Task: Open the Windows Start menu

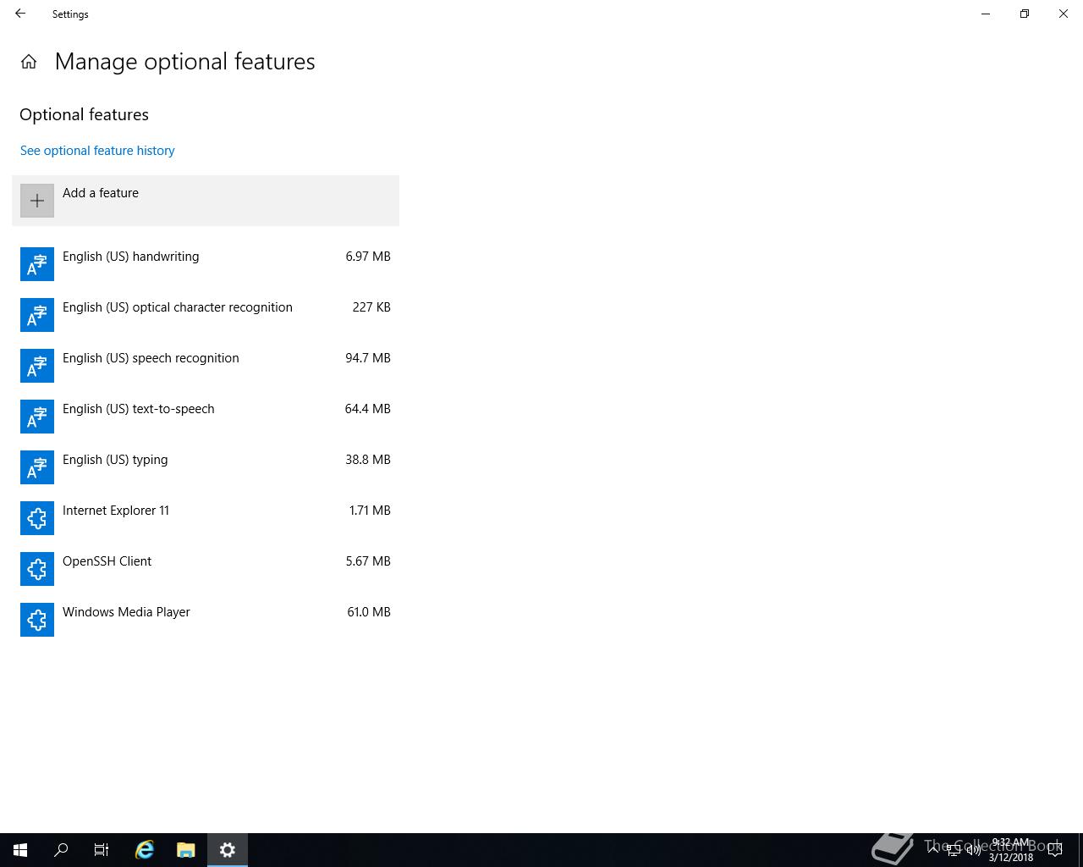Action: (20, 850)
